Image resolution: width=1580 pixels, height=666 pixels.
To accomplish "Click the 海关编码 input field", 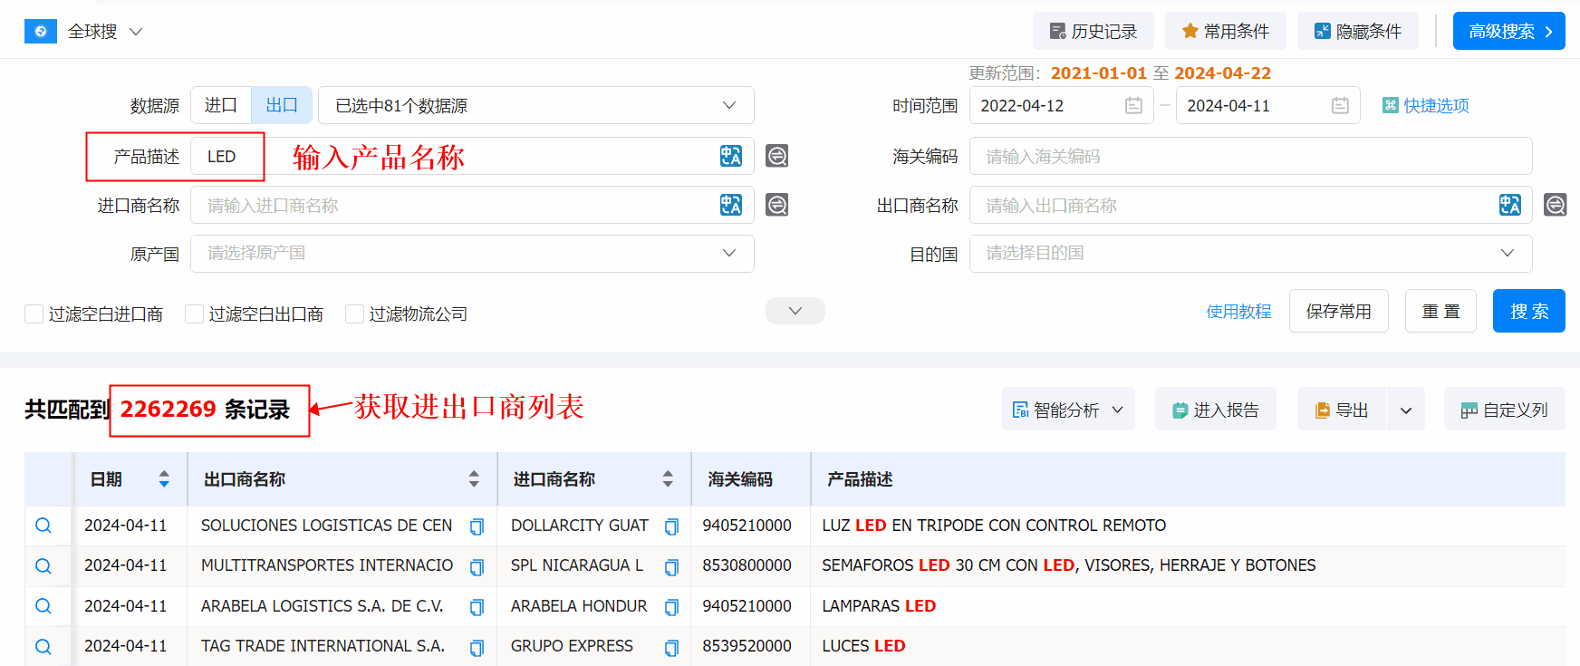I will coord(1250,157).
